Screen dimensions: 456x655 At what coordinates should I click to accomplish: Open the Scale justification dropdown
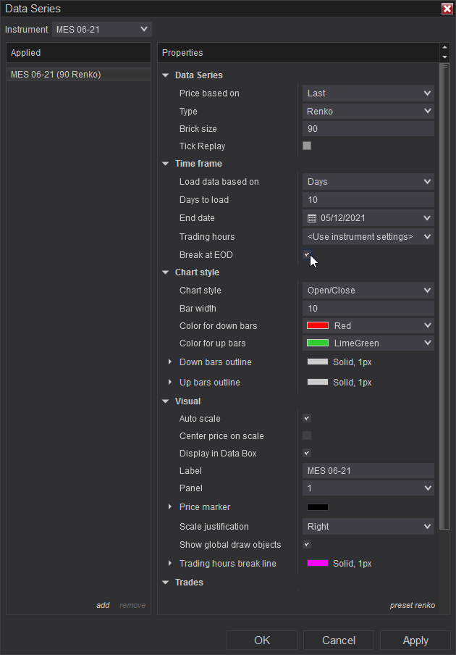point(368,527)
